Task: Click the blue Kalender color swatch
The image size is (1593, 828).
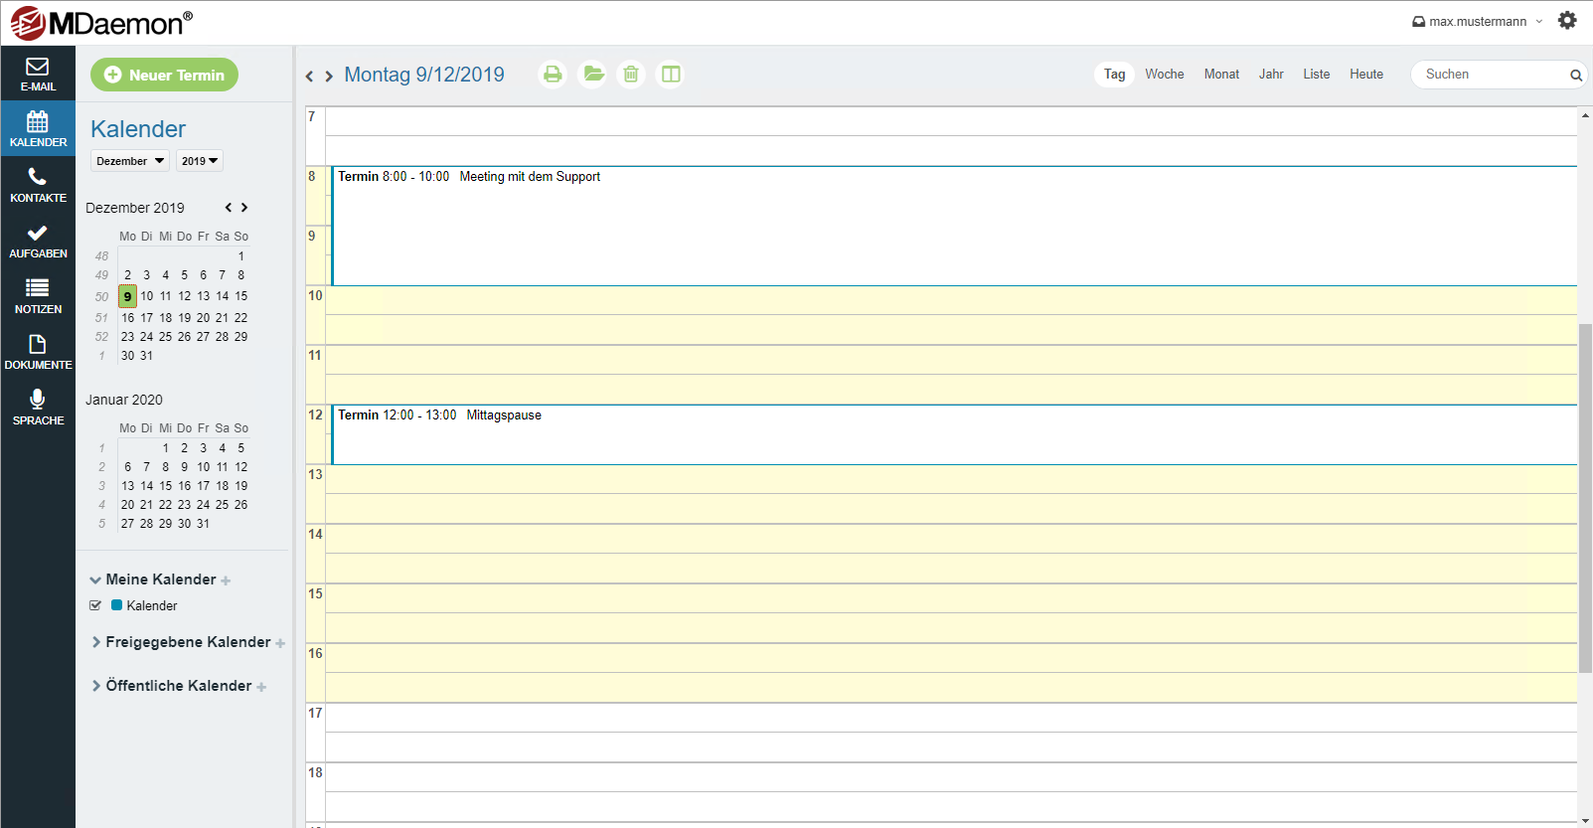Action: tap(116, 605)
